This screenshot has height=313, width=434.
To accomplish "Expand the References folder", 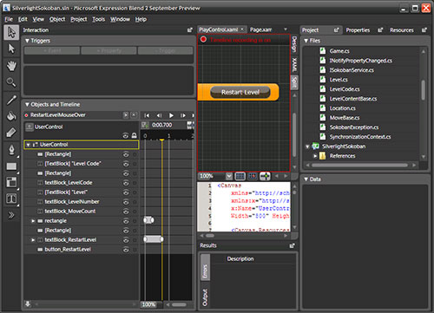I will point(315,156).
